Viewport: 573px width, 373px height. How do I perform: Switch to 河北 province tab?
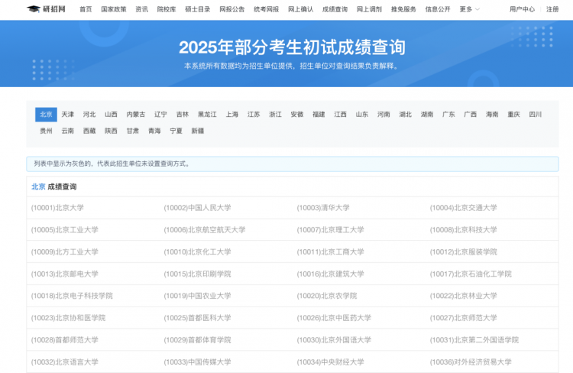89,115
